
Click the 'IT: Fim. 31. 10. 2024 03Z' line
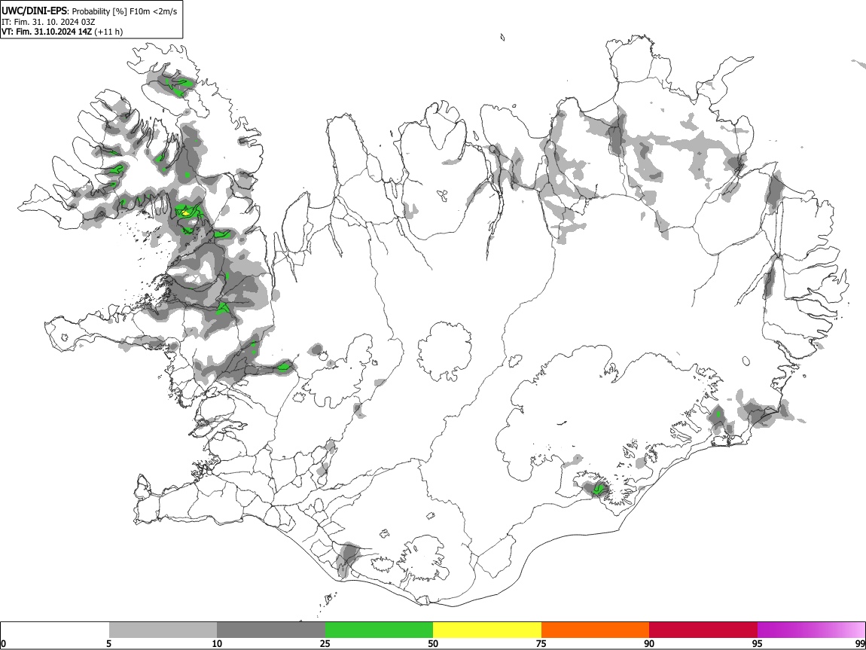coord(48,22)
